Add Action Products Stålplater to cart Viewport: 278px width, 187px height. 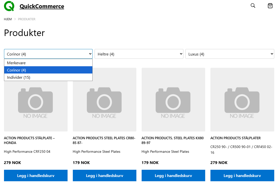point(242,175)
